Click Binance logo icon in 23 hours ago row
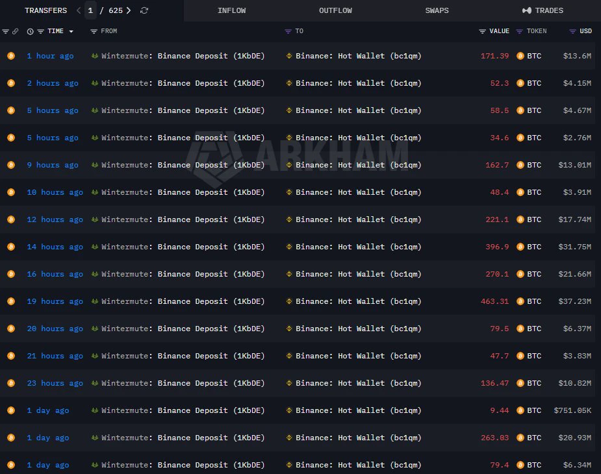 pos(289,383)
